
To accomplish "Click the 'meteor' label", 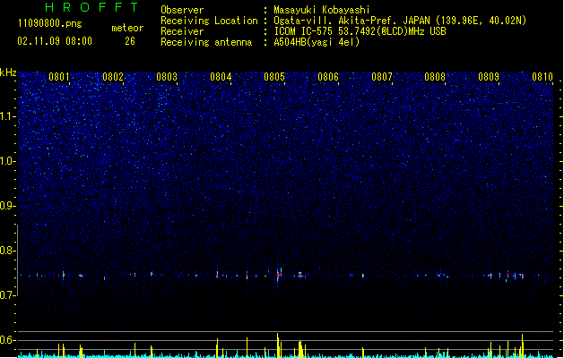I will tap(127, 28).
